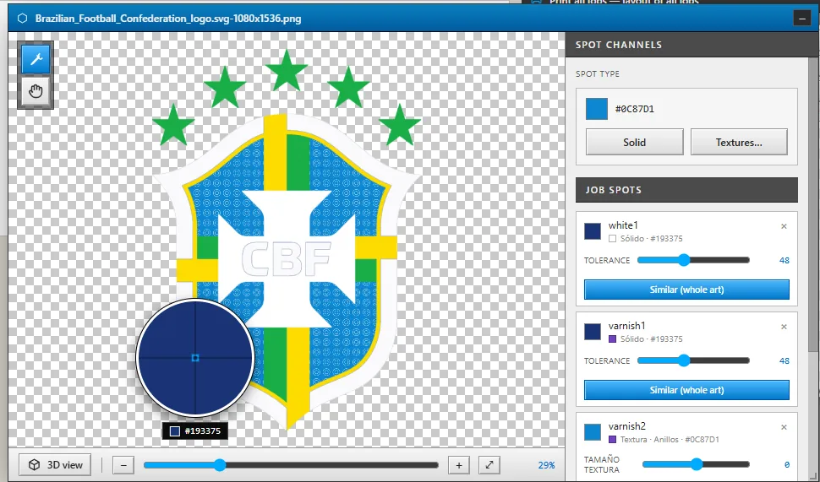Select the varnish1 spot name
This screenshot has width=820, height=482.
626,325
